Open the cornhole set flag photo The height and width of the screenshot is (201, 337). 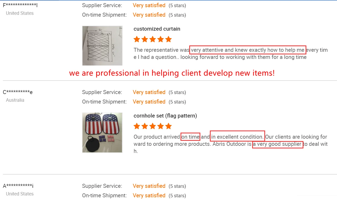[x=102, y=133]
